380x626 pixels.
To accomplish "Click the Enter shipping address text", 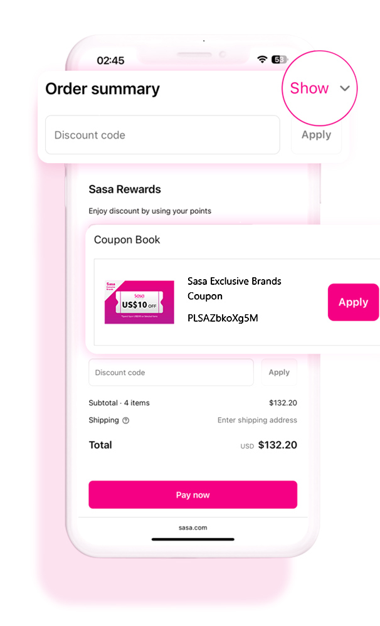I will click(257, 420).
